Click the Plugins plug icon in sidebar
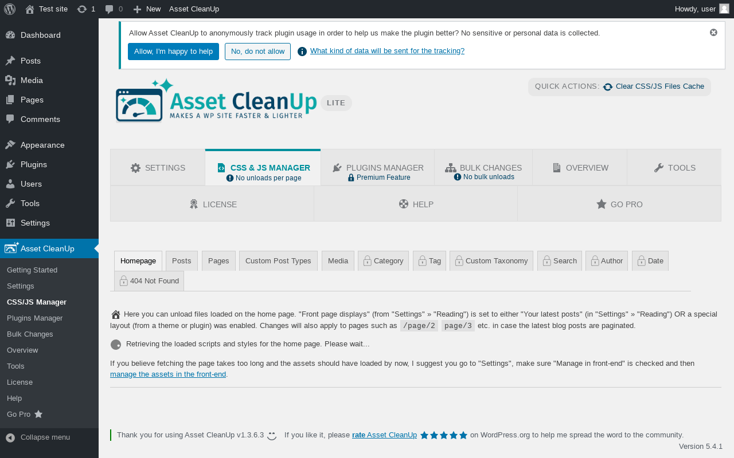Viewport: 734px width, 458px height. (10, 164)
